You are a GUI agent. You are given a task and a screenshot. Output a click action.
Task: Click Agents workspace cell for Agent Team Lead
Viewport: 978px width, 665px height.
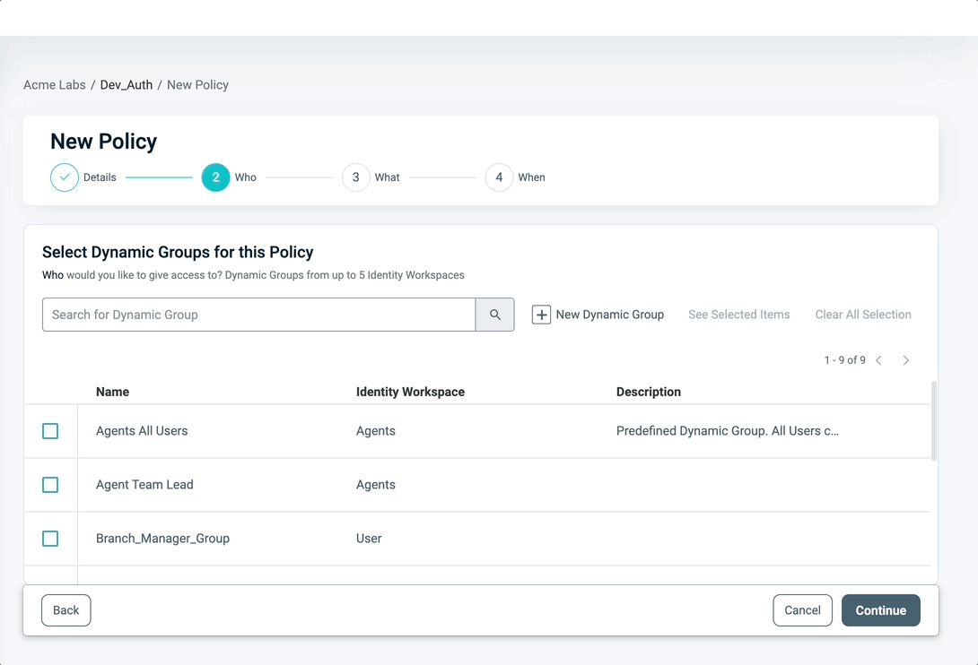click(x=375, y=485)
